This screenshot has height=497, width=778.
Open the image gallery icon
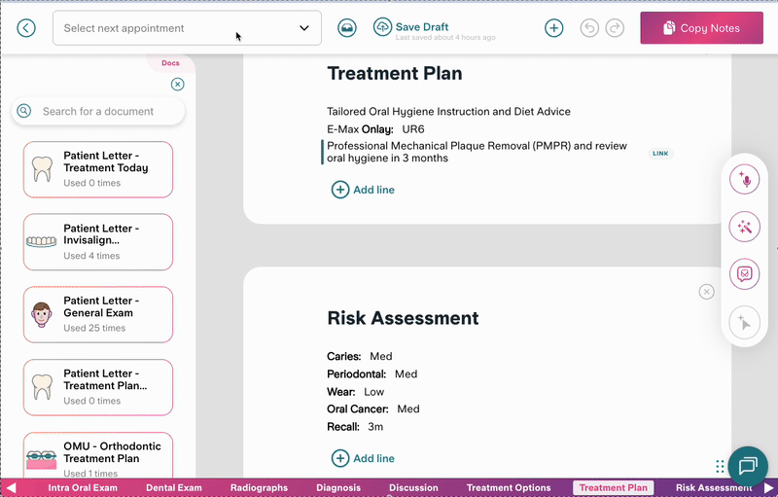347,28
